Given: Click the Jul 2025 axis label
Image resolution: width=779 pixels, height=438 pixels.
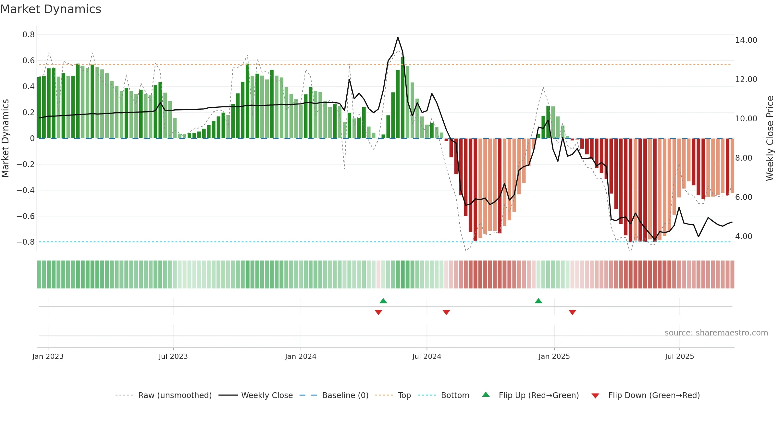Looking at the screenshot, I should click(680, 356).
